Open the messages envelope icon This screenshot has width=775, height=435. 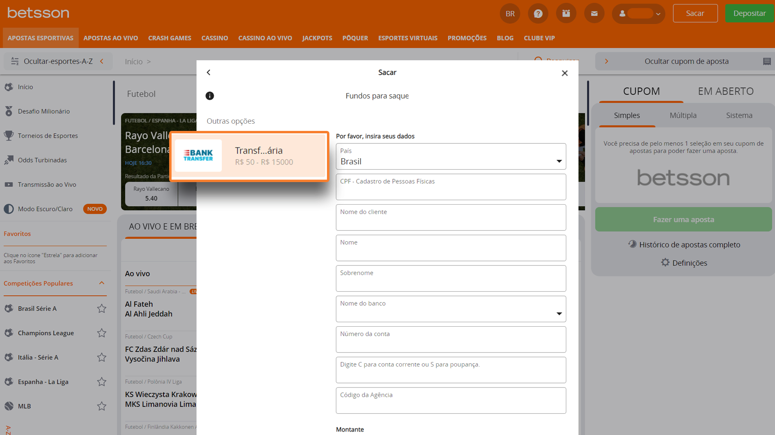click(594, 13)
